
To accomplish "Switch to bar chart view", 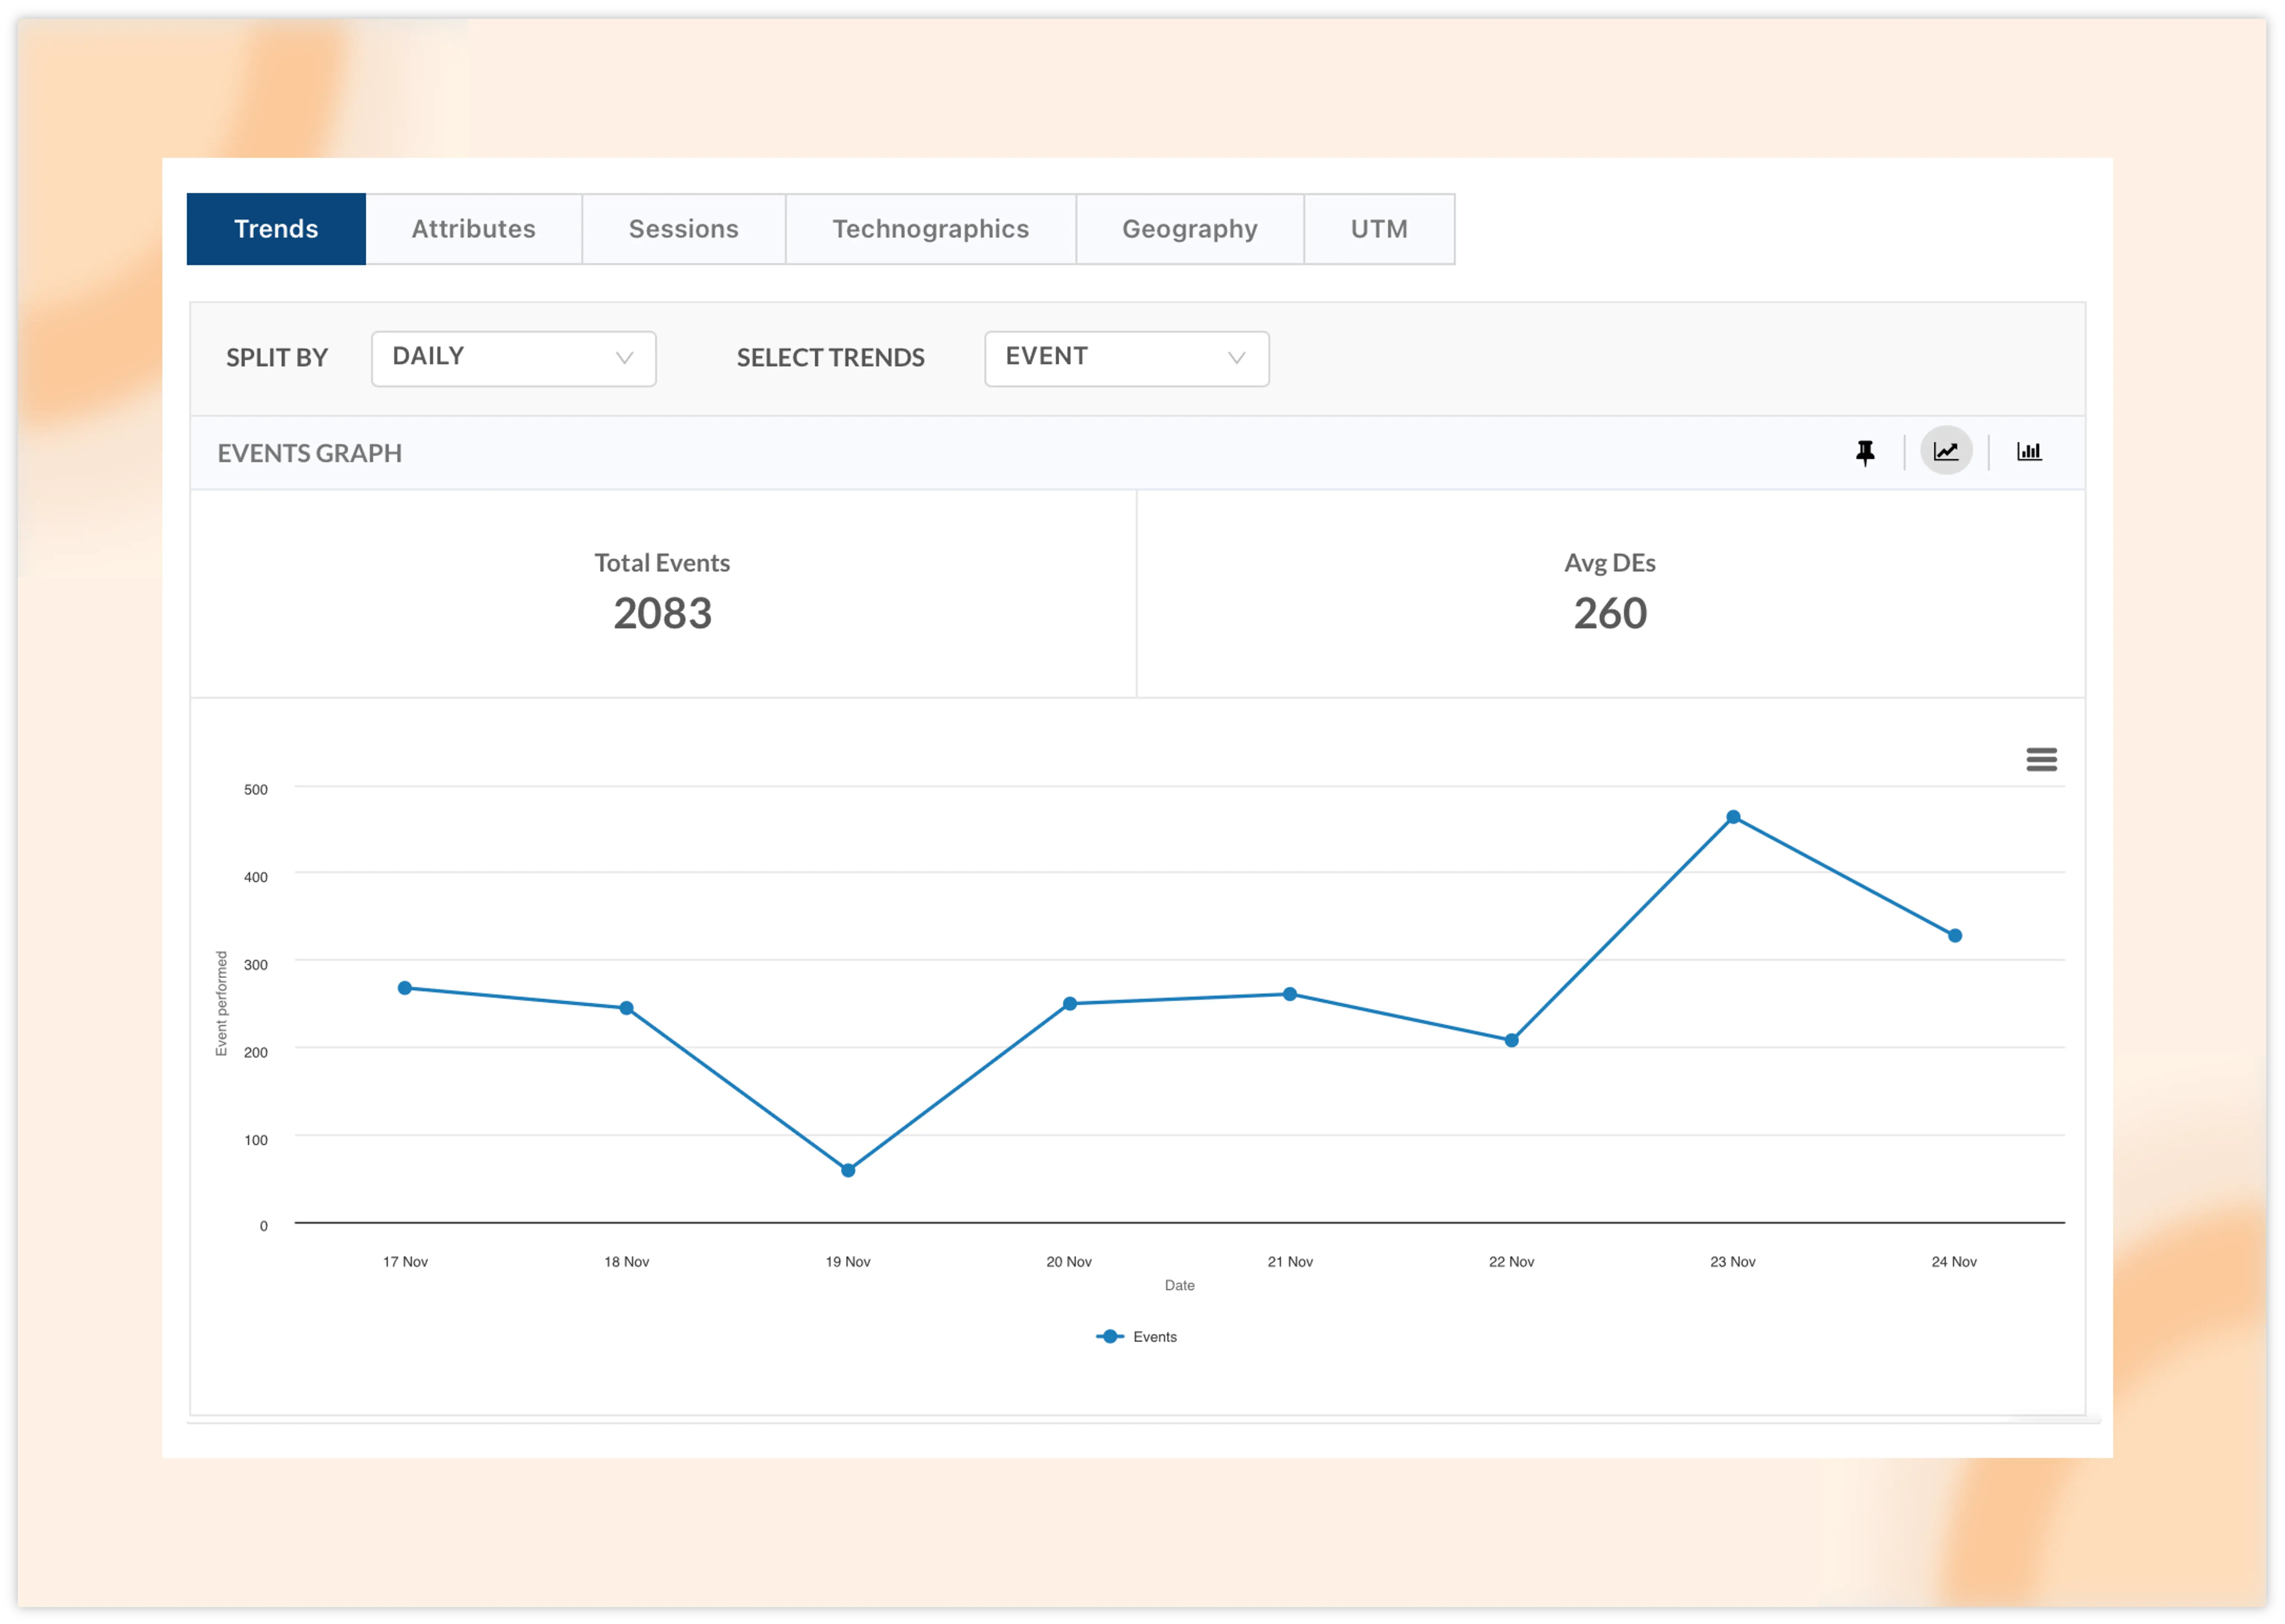I will [2029, 451].
